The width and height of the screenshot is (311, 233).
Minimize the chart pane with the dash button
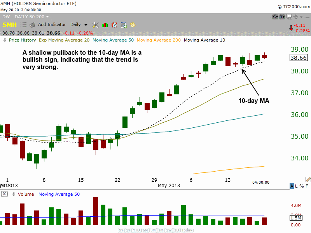[307, 17]
